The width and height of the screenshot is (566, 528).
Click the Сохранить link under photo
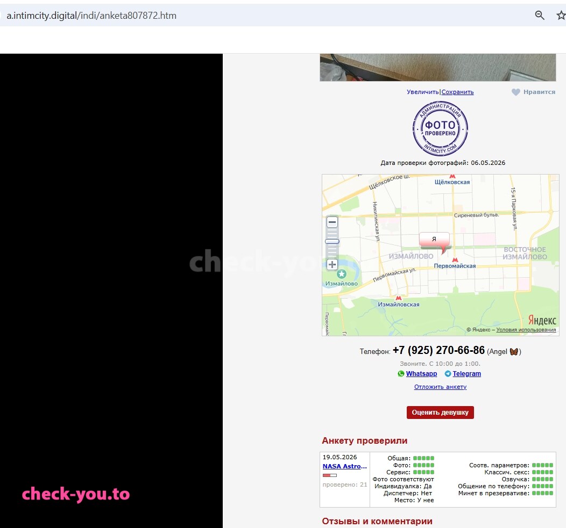[457, 92]
